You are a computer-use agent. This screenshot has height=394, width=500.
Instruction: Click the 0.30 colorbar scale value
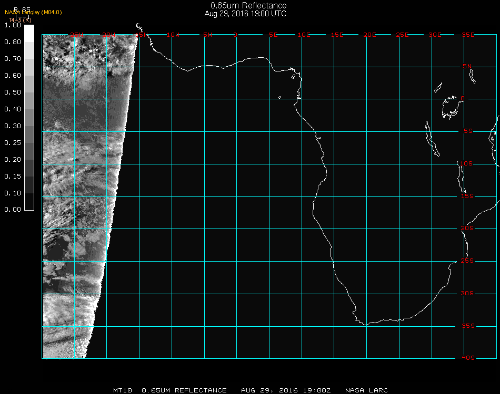coord(13,126)
